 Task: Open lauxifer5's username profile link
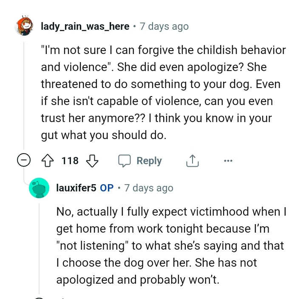click(76, 188)
